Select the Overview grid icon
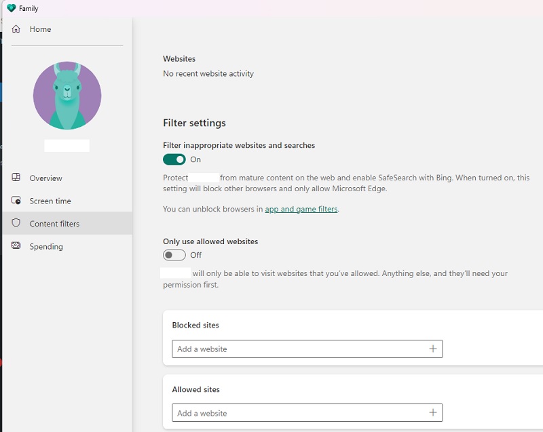The image size is (543, 432). [16, 178]
